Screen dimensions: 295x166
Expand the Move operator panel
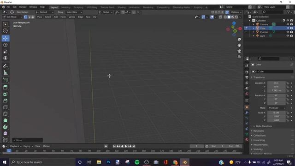pyautogui.click(x=28, y=140)
